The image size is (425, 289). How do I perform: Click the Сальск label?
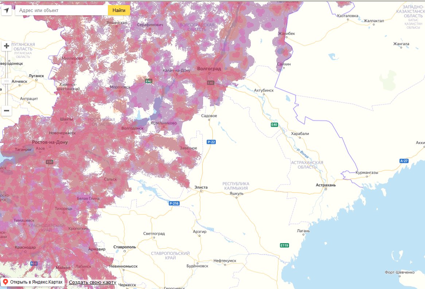coord(110,179)
